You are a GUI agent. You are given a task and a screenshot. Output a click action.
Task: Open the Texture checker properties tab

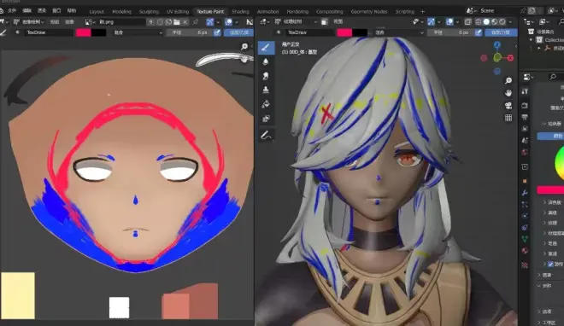(x=525, y=265)
